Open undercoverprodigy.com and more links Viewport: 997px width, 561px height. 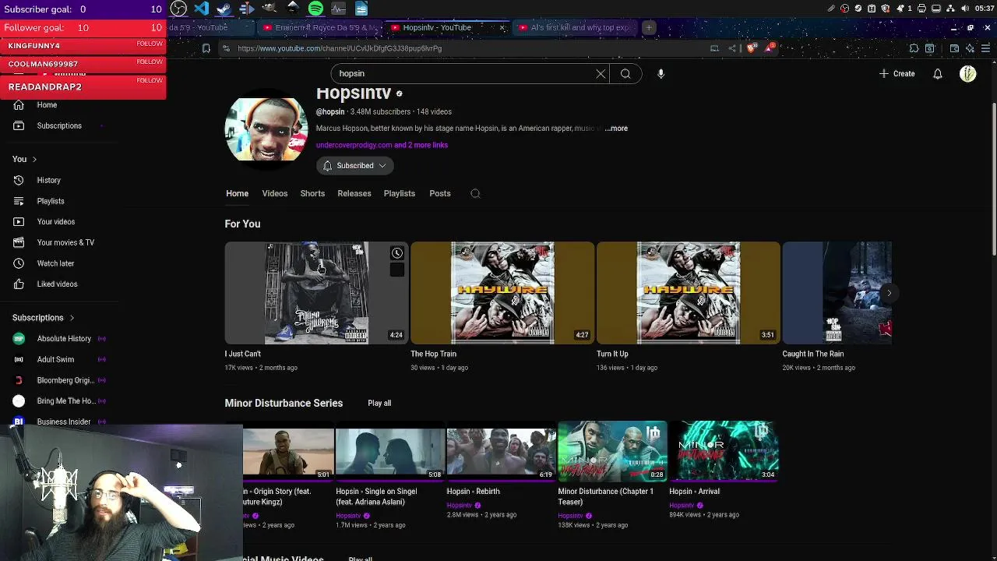[382, 145]
